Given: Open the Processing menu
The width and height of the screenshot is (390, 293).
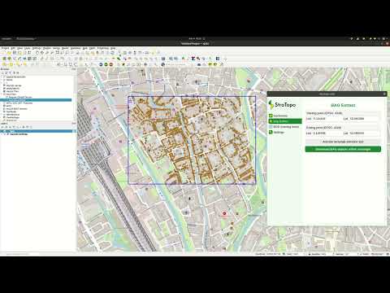Looking at the screenshot, I should pyautogui.click(x=102, y=48).
